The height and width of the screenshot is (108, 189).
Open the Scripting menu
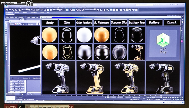[x=80, y=7]
